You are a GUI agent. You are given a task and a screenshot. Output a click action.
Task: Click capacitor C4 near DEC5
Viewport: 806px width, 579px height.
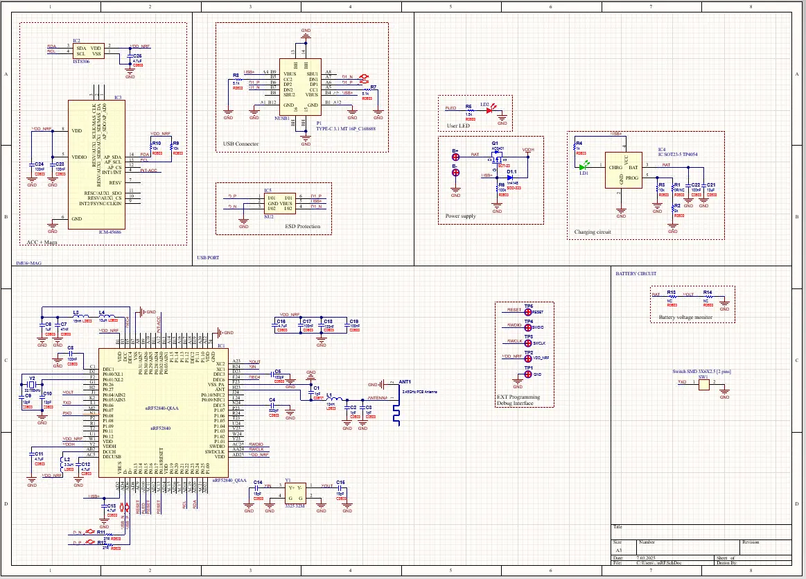click(x=272, y=405)
